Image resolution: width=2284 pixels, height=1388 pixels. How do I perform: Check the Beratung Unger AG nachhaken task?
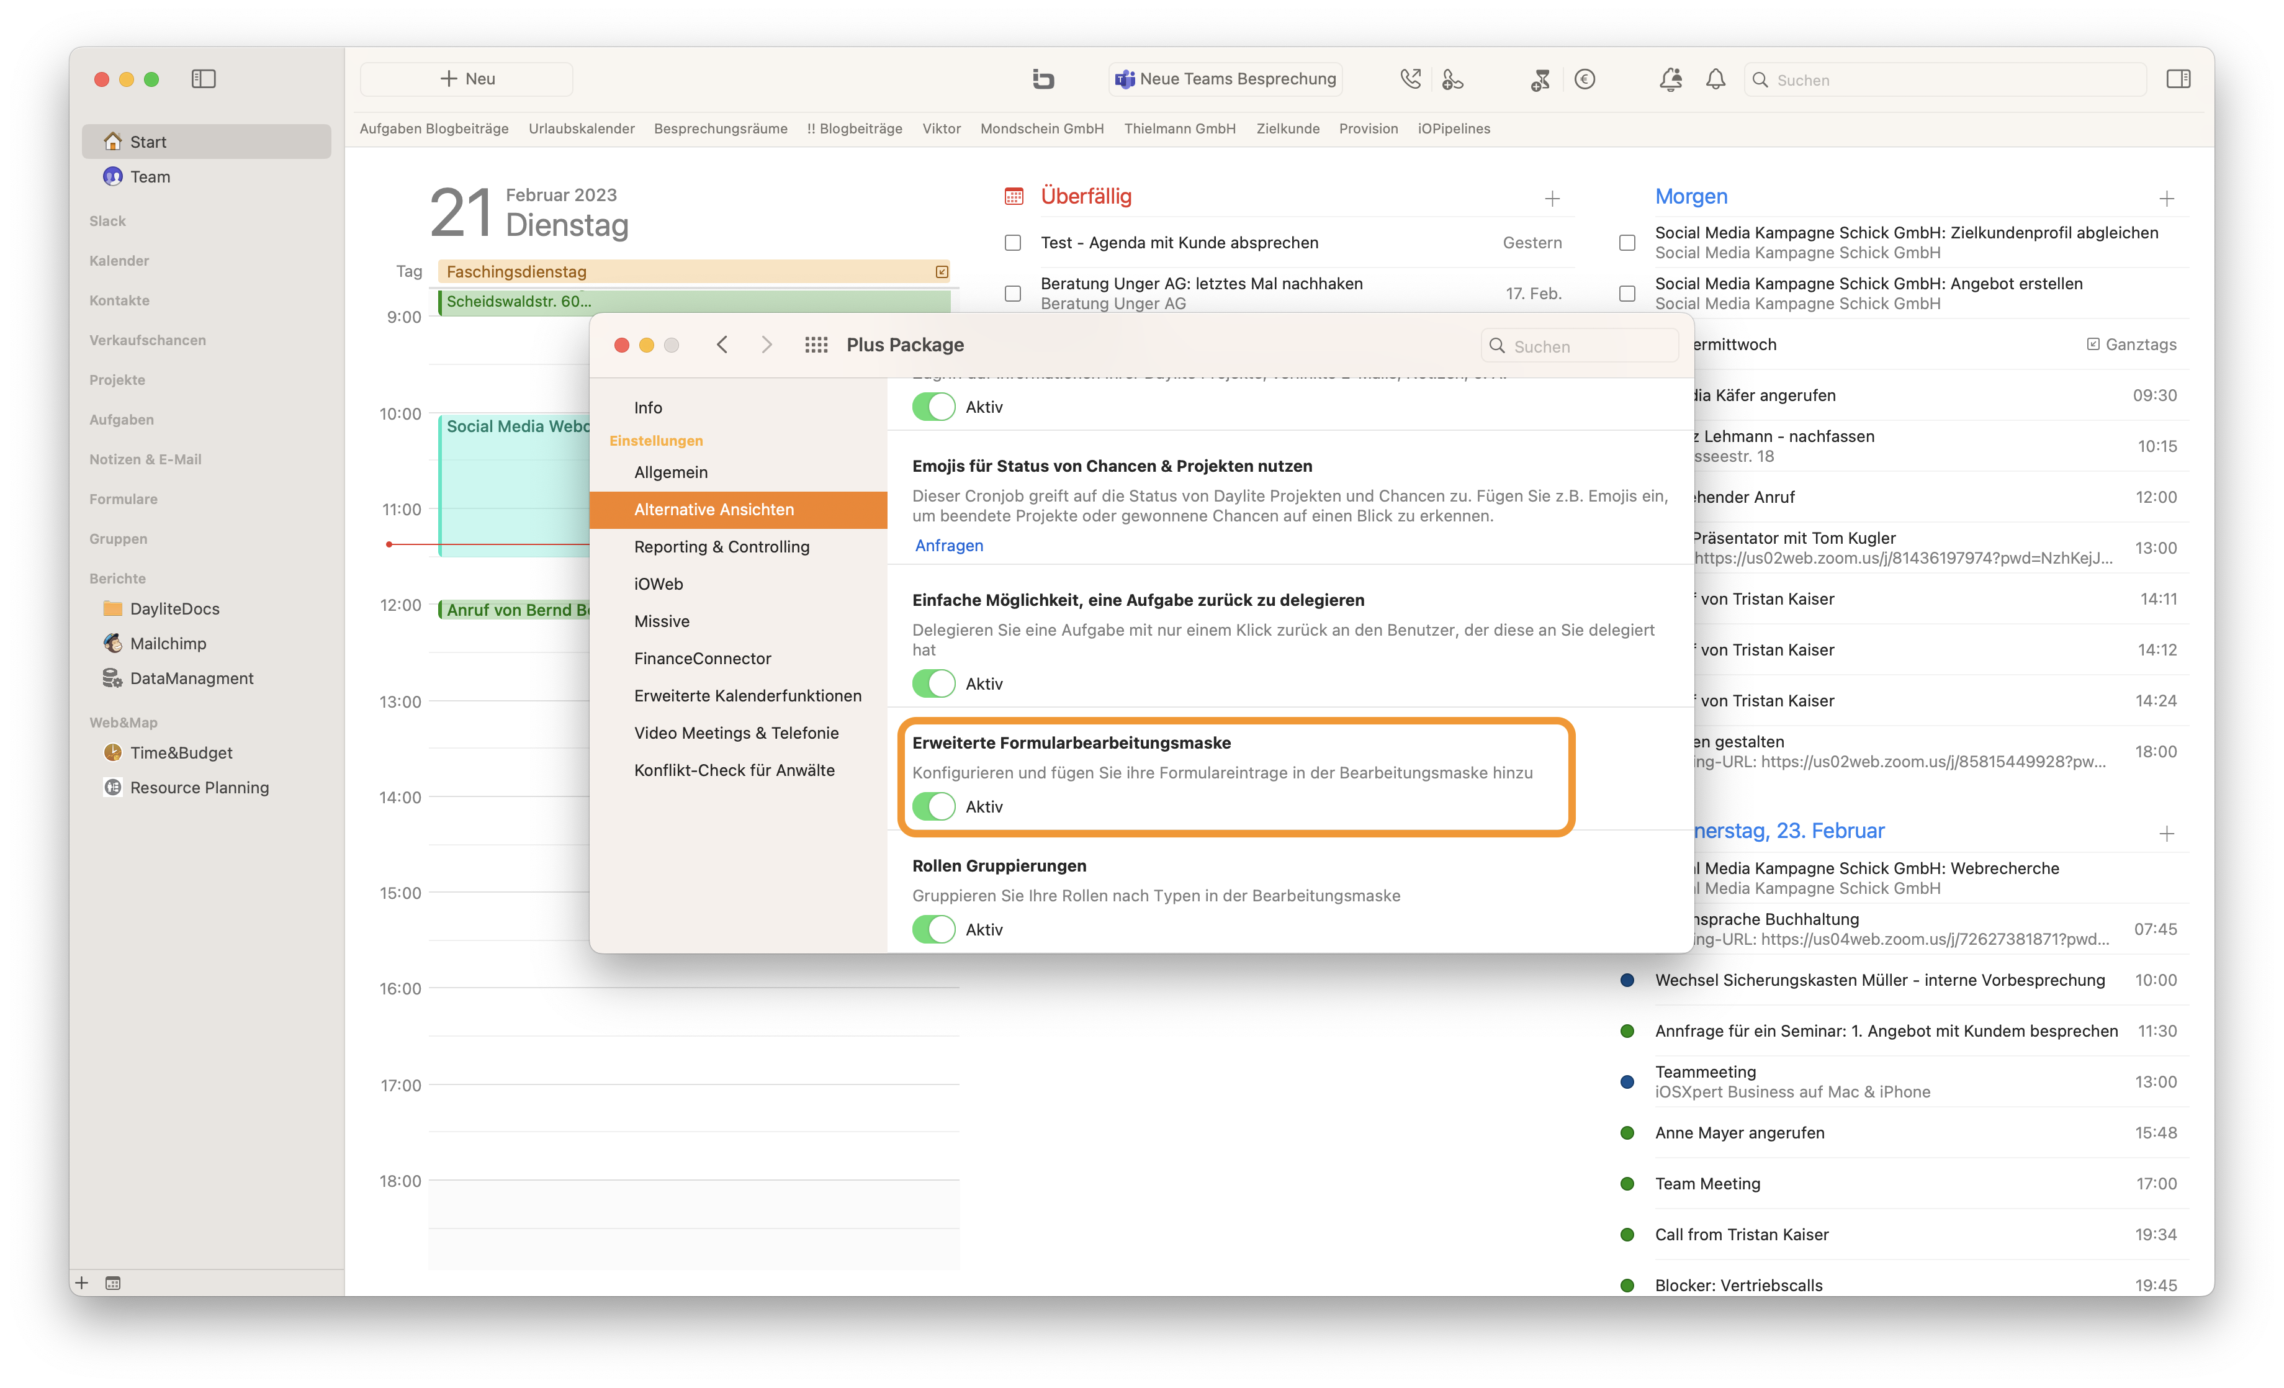tap(1013, 293)
